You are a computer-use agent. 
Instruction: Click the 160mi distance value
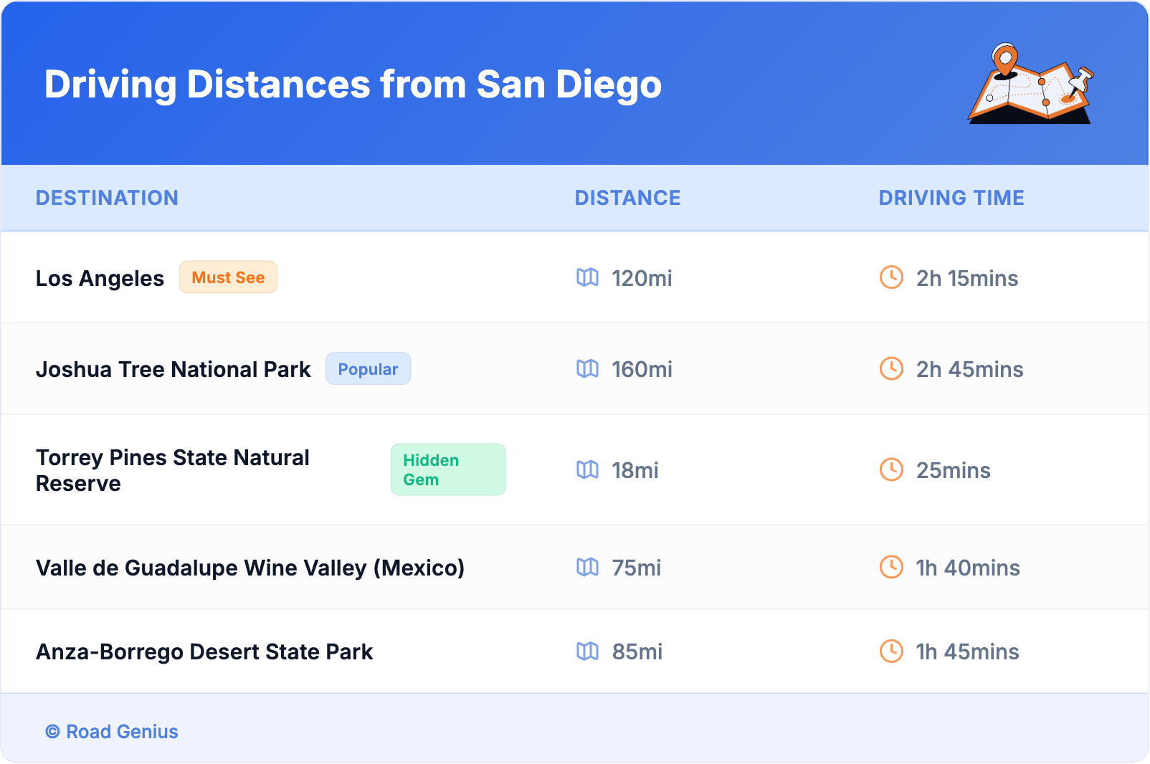[x=642, y=369]
